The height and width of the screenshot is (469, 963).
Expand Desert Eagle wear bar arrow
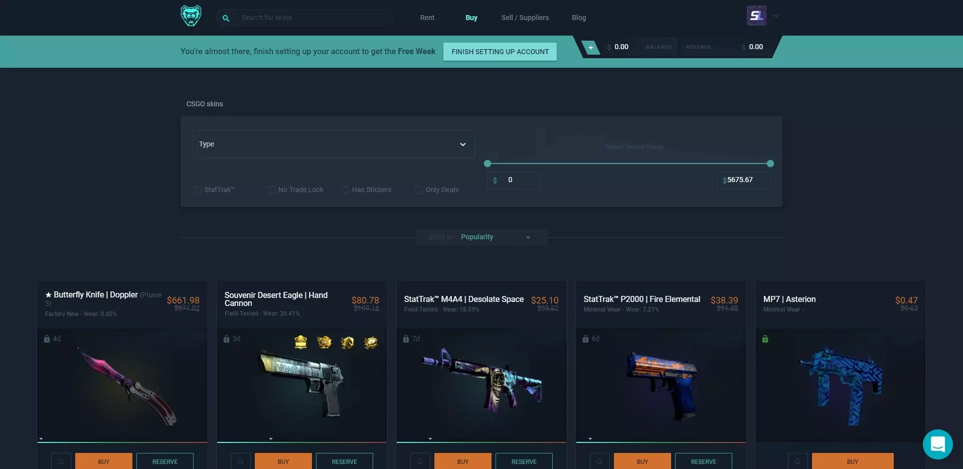pos(271,439)
